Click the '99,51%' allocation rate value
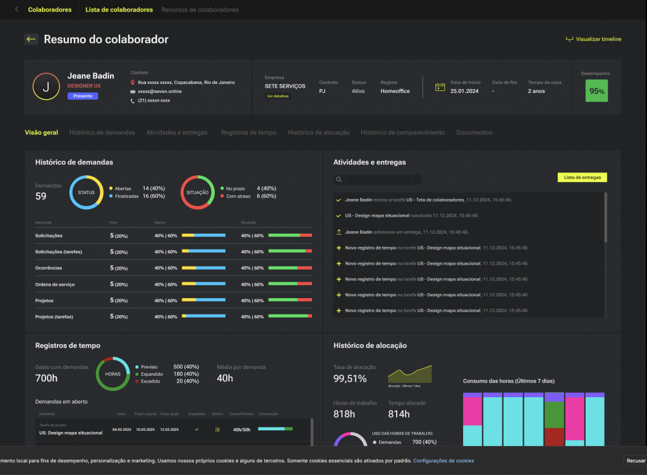The width and height of the screenshot is (647, 475). (350, 378)
